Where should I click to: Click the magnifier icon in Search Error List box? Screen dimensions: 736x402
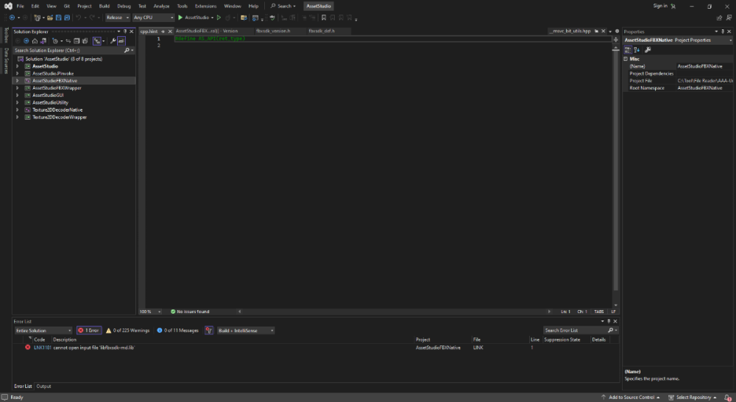(x=610, y=330)
